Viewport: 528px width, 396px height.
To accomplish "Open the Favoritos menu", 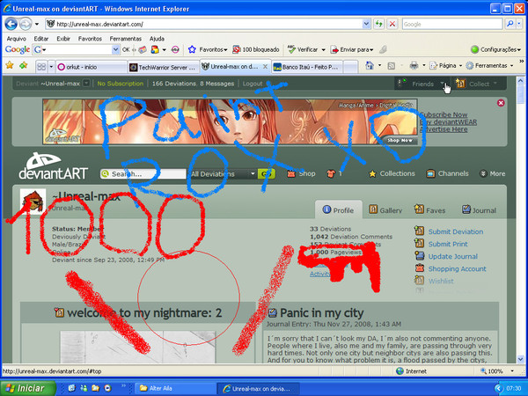I will pos(90,39).
